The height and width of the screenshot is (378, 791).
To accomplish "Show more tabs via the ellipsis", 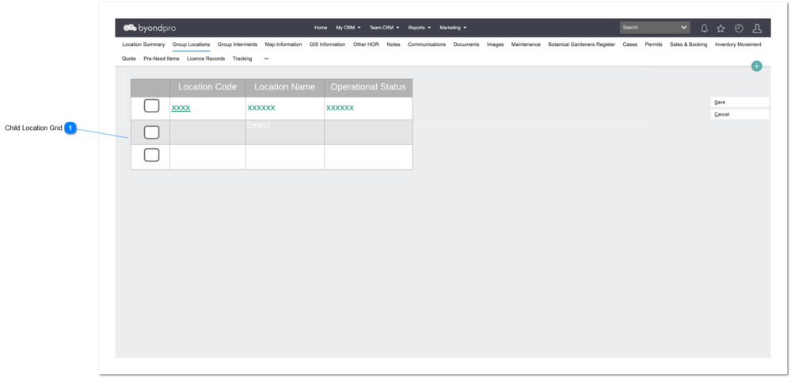I will [266, 59].
